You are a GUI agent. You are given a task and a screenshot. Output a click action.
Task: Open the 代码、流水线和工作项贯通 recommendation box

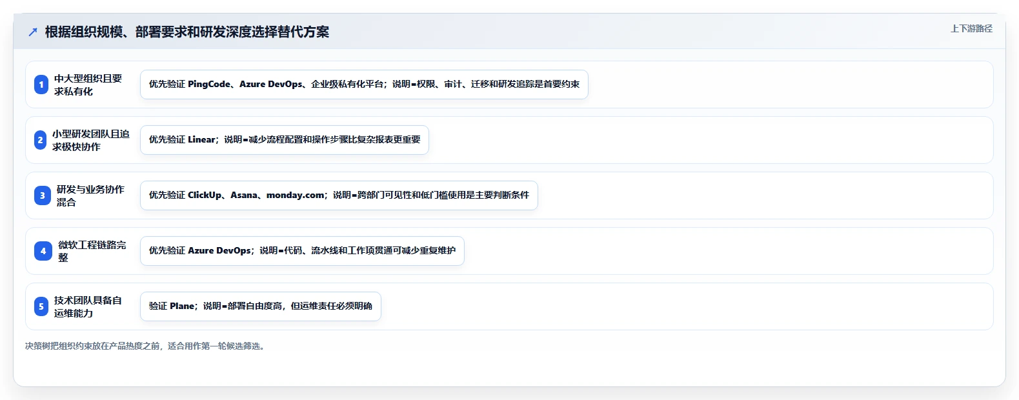302,251
